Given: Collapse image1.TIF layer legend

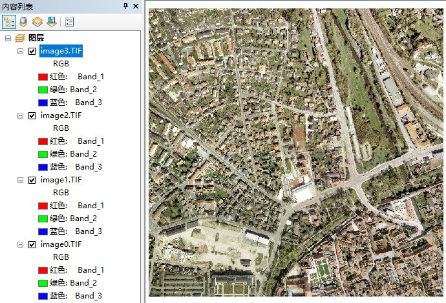Looking at the screenshot, I should click(x=20, y=181).
